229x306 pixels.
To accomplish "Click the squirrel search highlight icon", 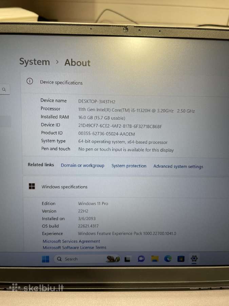I will pos(113,259).
